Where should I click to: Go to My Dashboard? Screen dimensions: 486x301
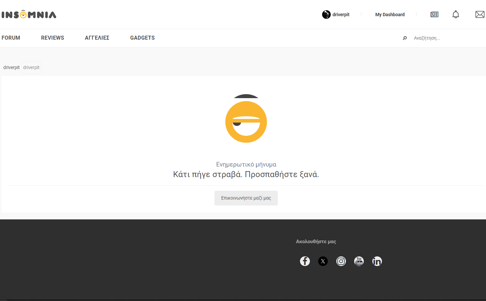(x=390, y=15)
